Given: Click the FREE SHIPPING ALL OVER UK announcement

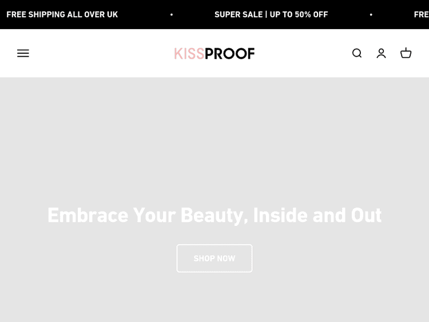Looking at the screenshot, I should tap(62, 14).
